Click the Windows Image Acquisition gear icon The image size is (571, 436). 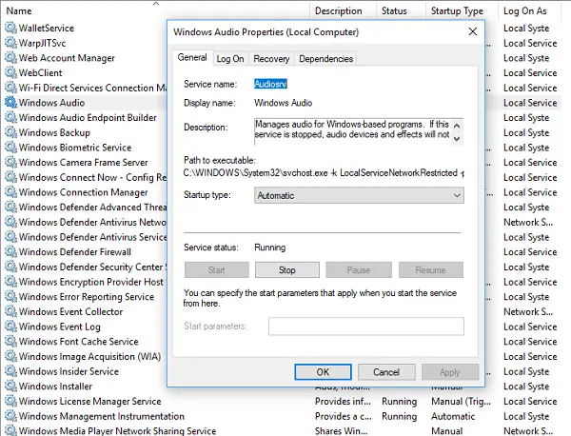[10, 356]
